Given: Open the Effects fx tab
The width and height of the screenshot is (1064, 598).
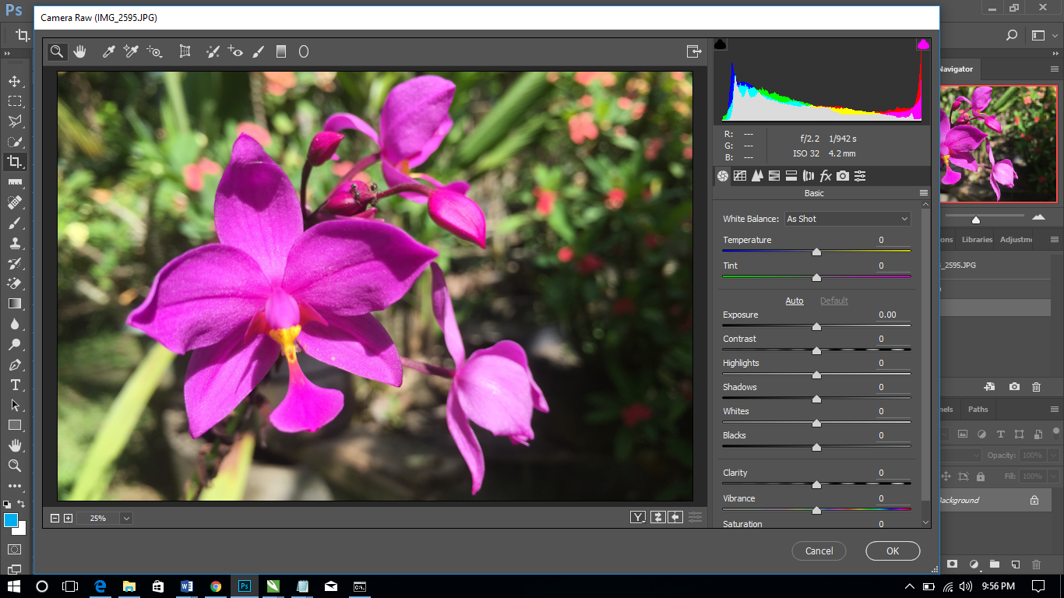Looking at the screenshot, I should pos(826,176).
